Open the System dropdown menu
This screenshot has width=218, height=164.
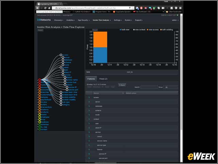(128, 20)
